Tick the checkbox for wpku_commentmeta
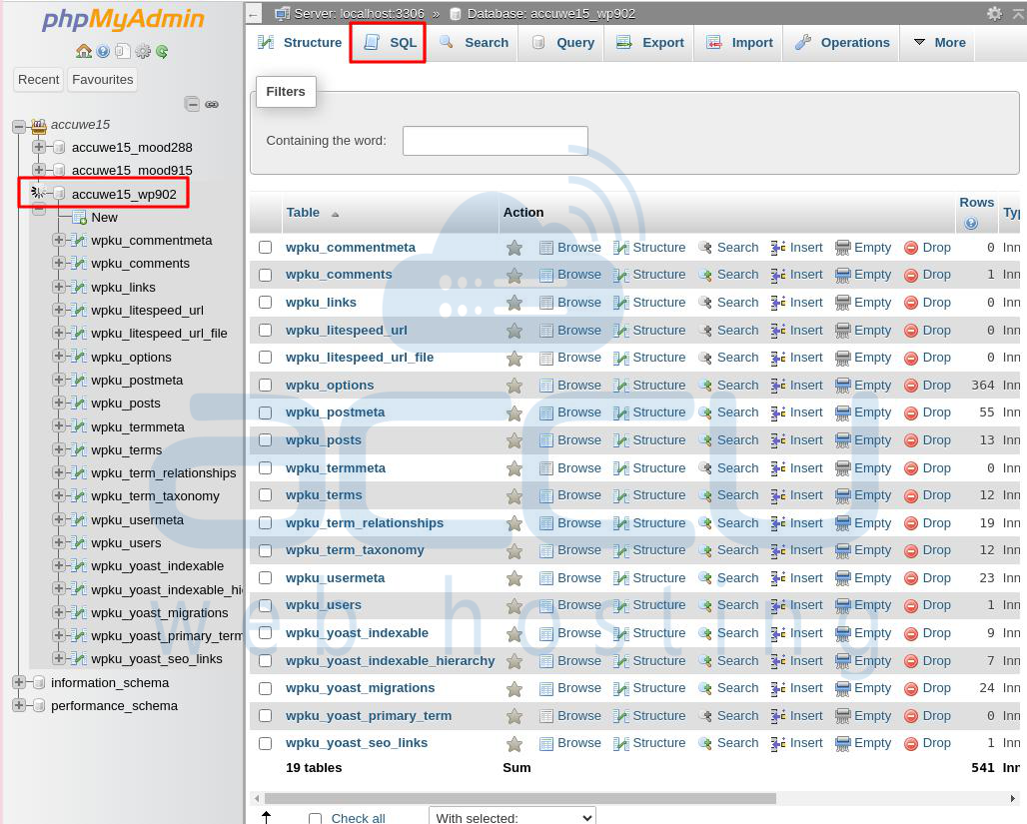 [266, 247]
